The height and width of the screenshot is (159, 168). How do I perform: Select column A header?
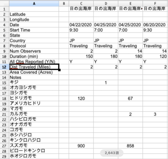(34, 3)
